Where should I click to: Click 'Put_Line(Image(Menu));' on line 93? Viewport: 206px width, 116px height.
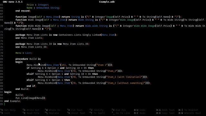[31, 98]
